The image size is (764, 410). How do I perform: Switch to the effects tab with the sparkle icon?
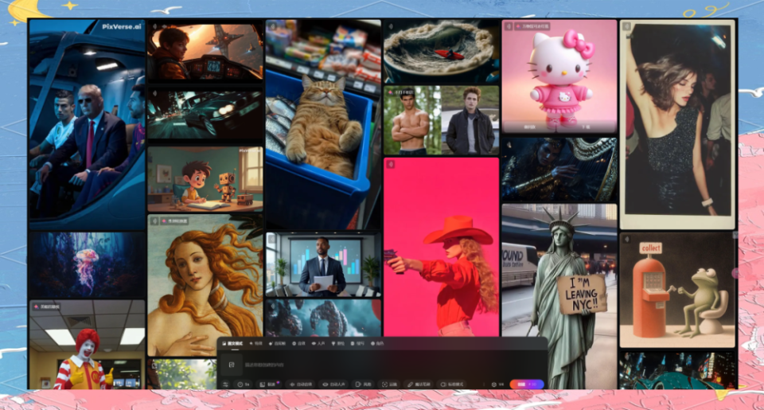tap(255, 343)
